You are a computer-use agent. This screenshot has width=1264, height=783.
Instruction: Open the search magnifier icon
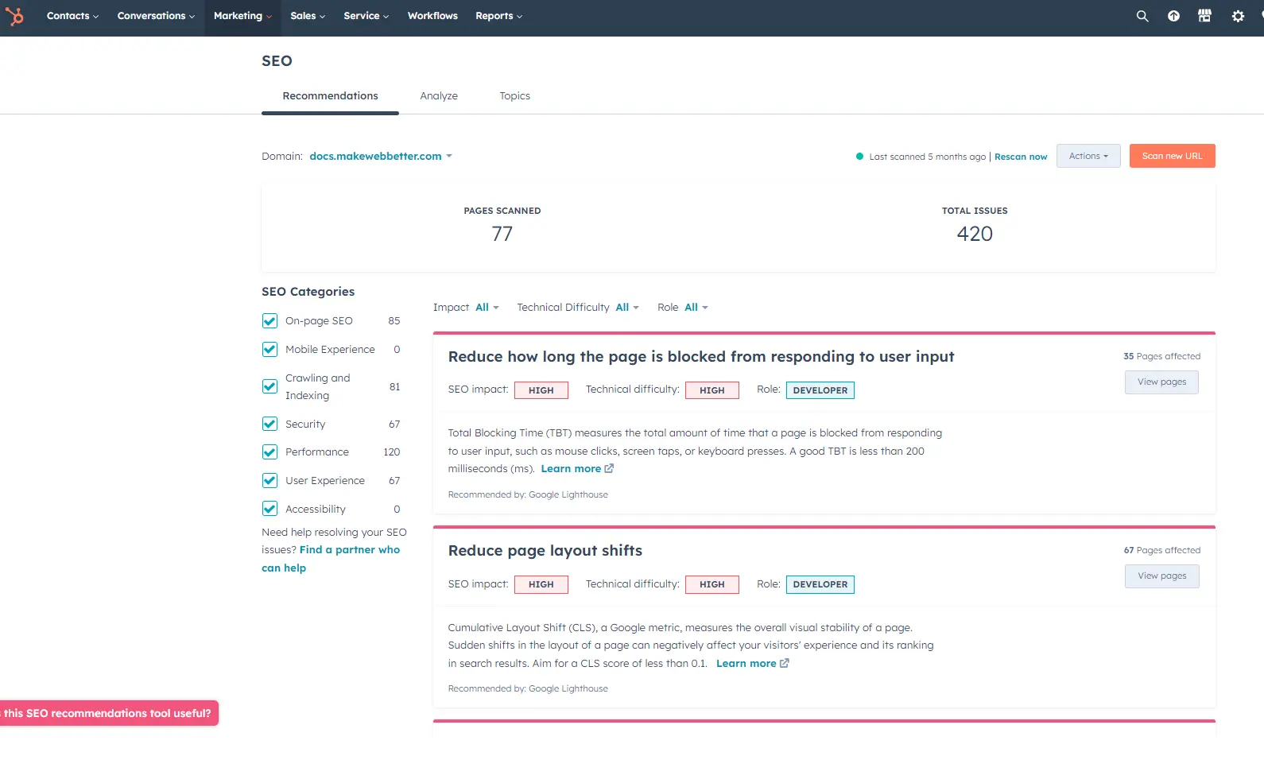pyautogui.click(x=1142, y=16)
